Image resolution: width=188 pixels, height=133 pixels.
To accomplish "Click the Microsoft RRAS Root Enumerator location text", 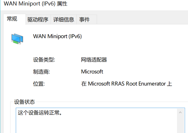I will pos(127,84).
